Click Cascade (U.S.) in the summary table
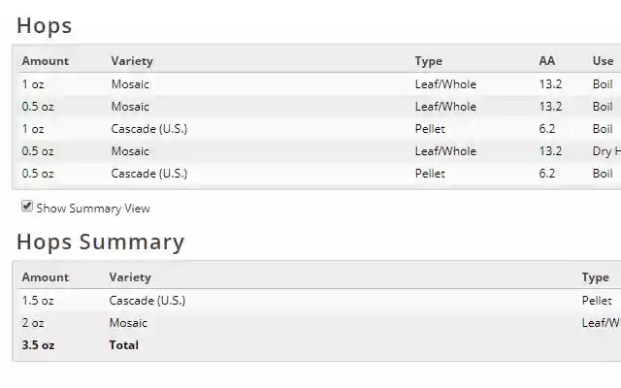Viewport: 621px width, 388px height. pyautogui.click(x=147, y=301)
